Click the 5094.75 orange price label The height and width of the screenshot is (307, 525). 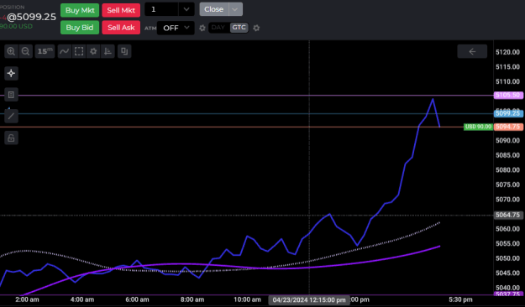[x=508, y=127]
